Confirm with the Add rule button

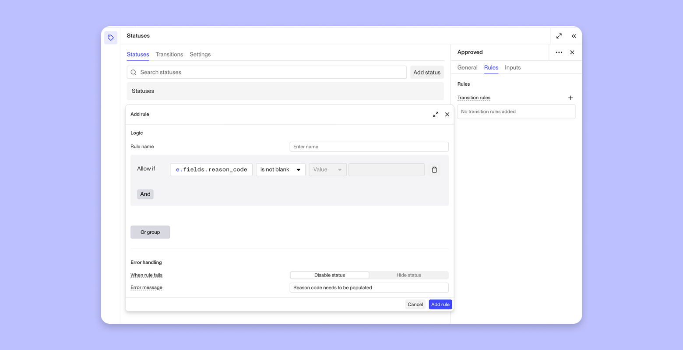click(440, 304)
